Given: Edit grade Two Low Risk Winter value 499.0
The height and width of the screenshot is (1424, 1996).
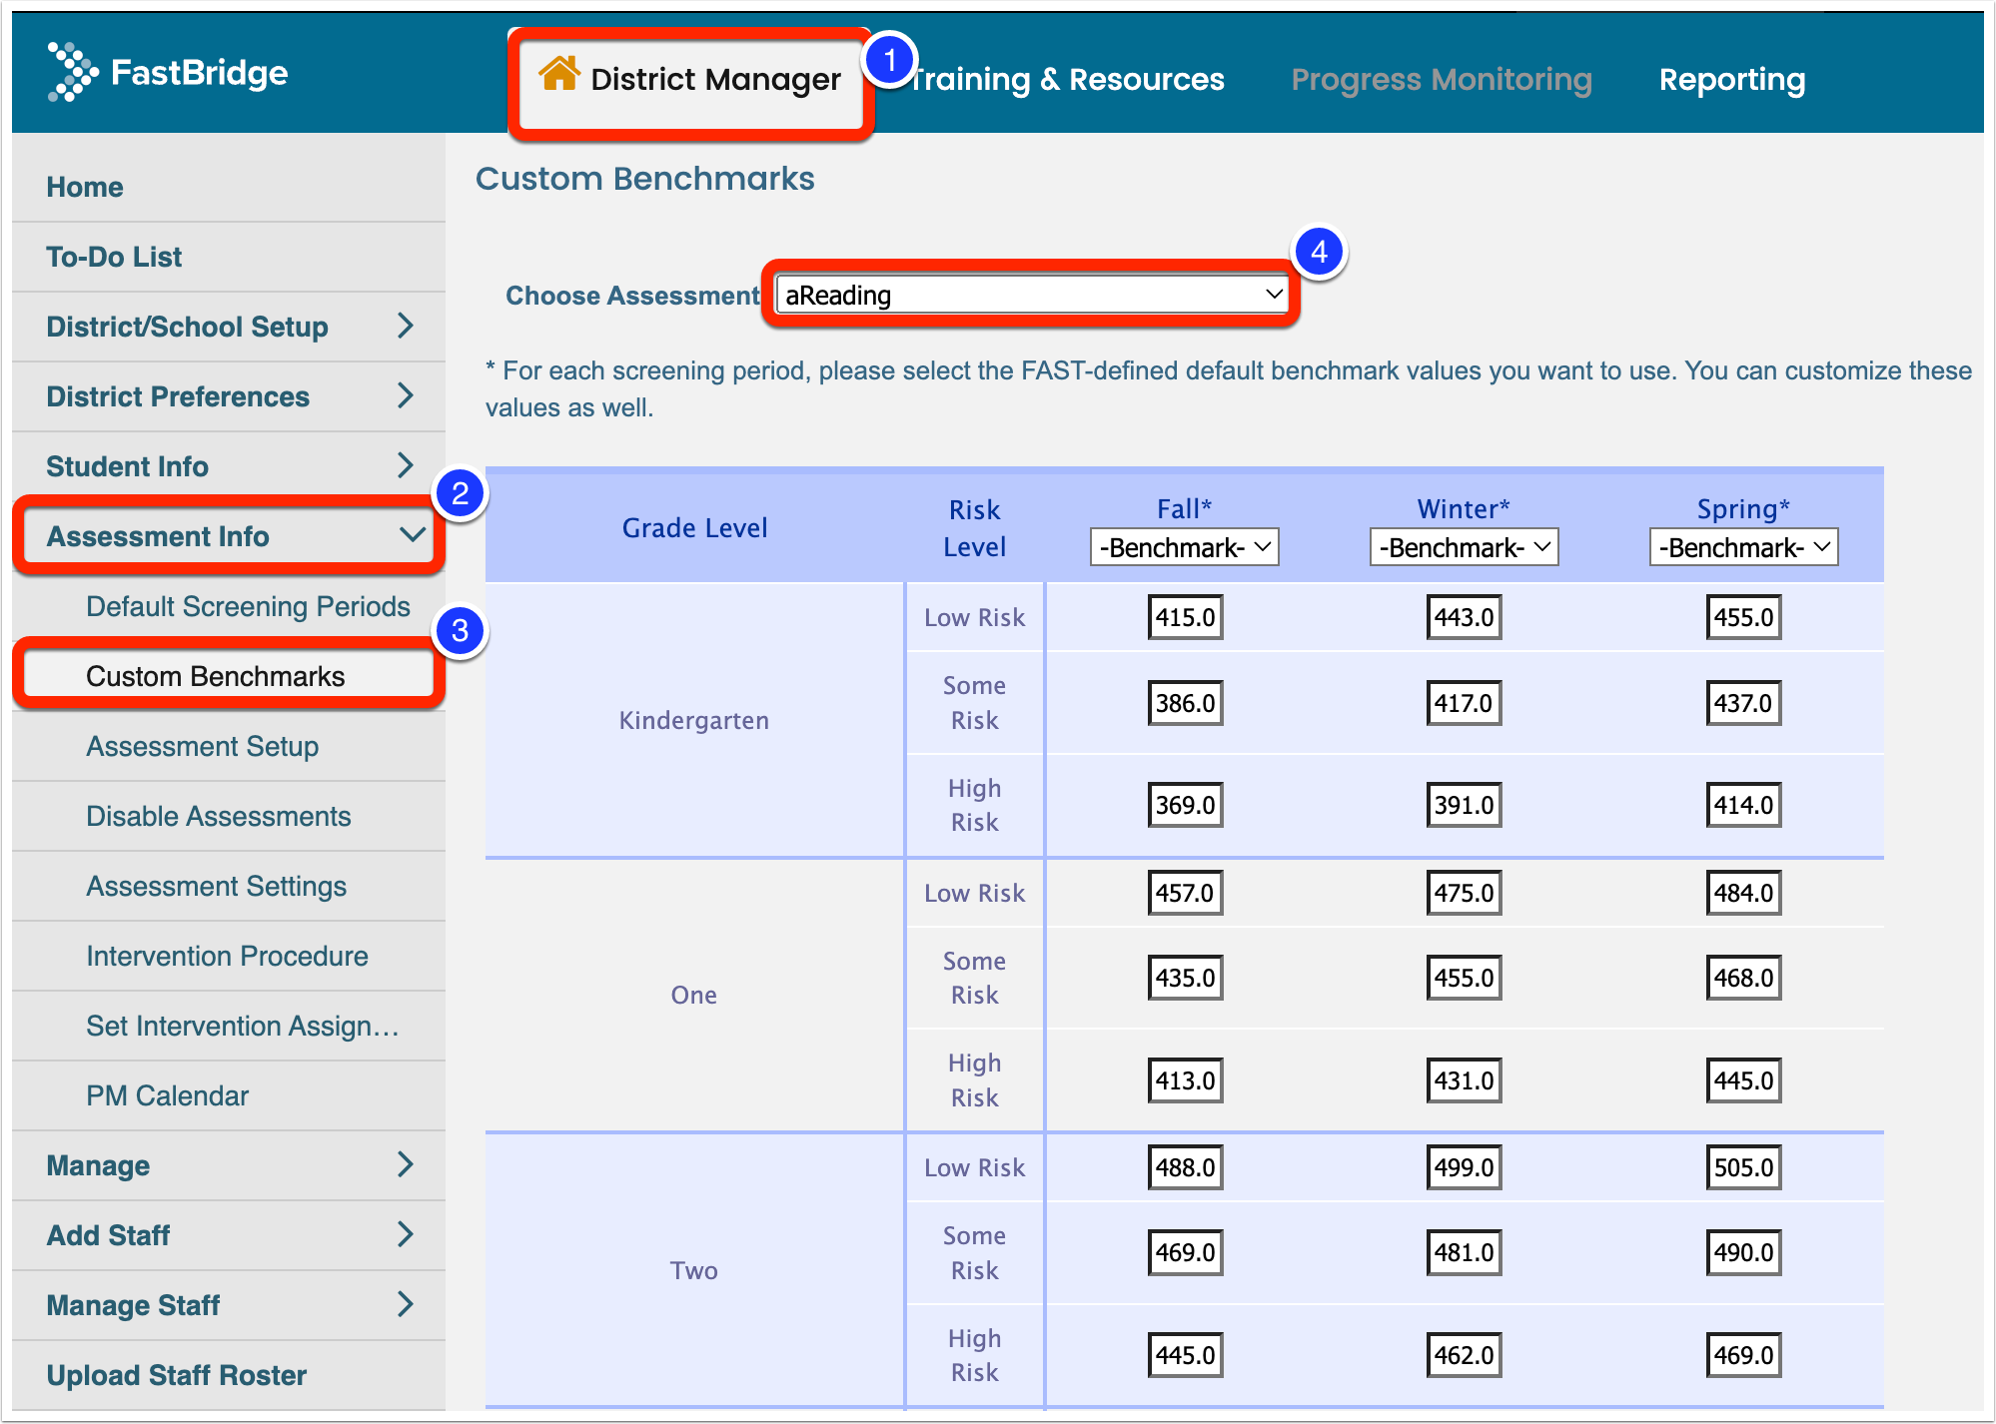Looking at the screenshot, I should tap(1465, 1167).
